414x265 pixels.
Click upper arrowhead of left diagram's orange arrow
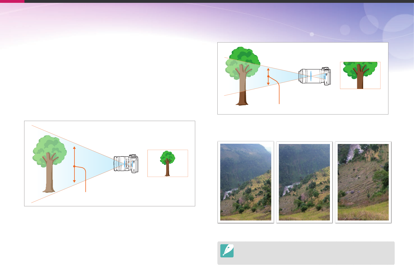click(74, 148)
